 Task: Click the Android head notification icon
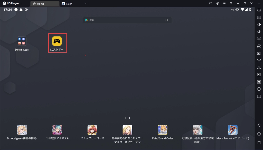tap(21, 10)
